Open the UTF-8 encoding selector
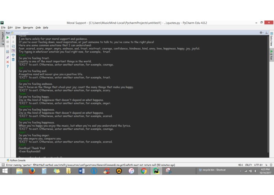The width and height of the screenshot is (274, 195). pyautogui.click(x=258, y=165)
